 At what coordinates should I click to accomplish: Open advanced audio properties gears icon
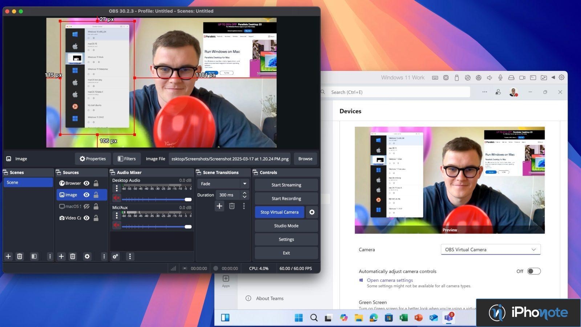coord(115,257)
